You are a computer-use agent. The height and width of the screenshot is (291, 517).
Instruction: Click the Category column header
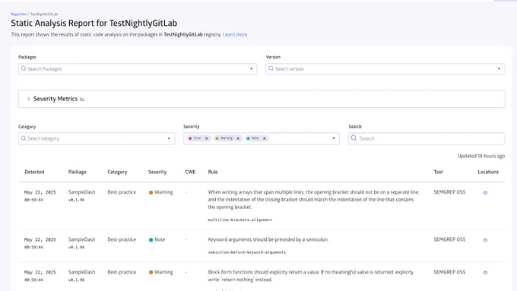117,172
